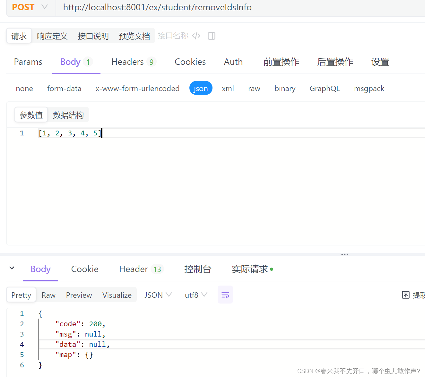Select the json body type
This screenshot has width=425, height=377.
pyautogui.click(x=201, y=88)
